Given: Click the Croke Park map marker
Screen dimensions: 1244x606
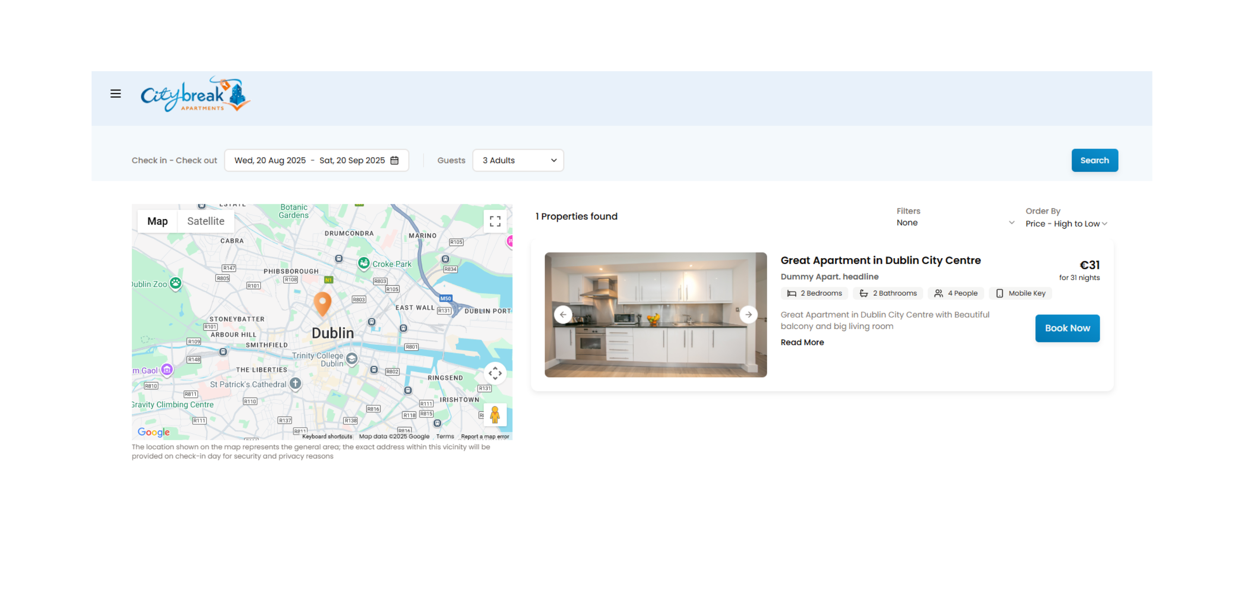Looking at the screenshot, I should (364, 263).
